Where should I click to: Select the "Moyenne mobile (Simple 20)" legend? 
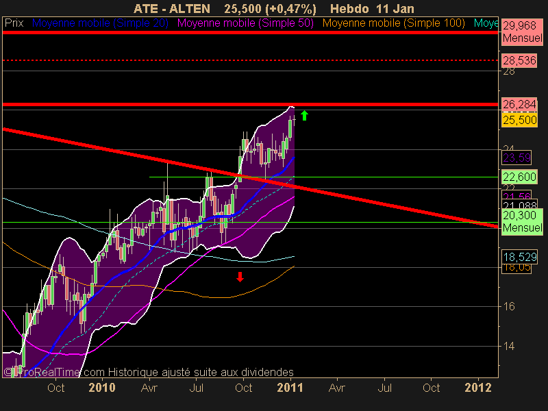100,23
